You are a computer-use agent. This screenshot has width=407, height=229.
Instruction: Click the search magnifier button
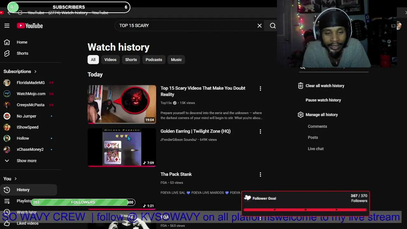coord(273,26)
